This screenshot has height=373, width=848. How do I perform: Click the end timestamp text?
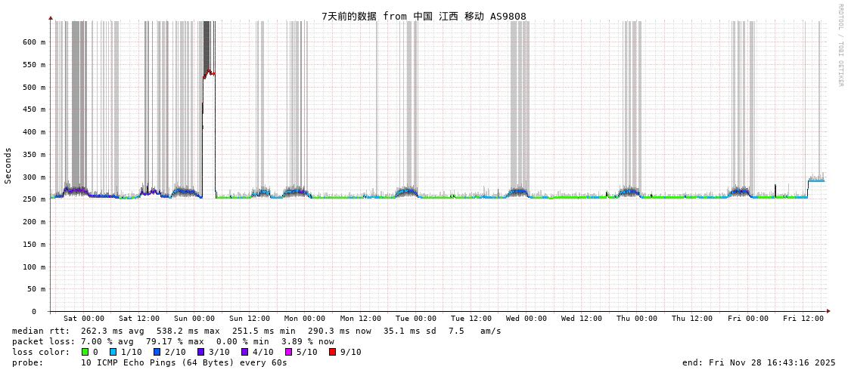click(759, 362)
